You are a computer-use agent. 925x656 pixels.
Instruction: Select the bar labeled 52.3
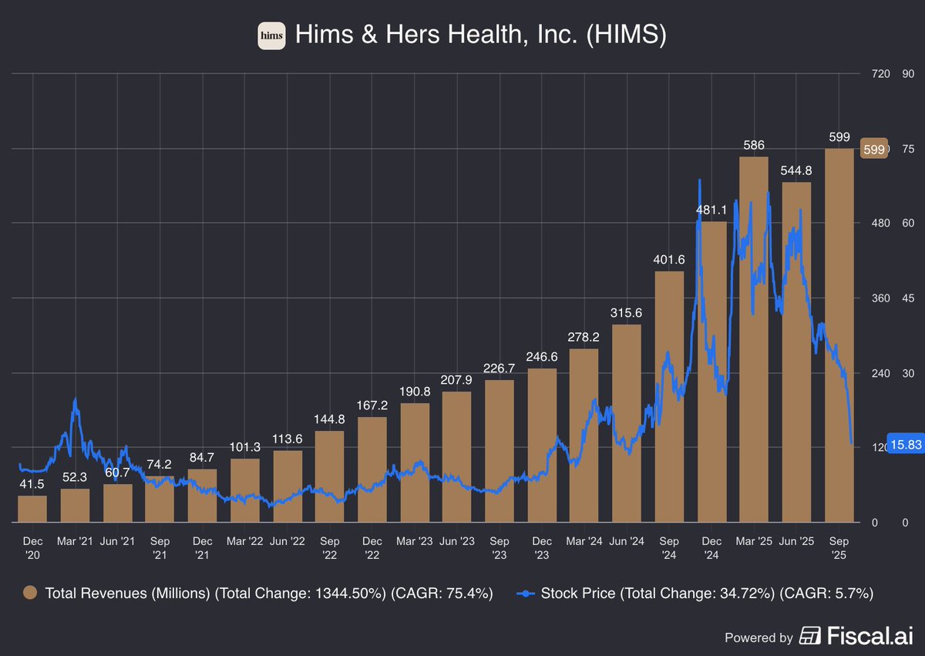tap(75, 506)
